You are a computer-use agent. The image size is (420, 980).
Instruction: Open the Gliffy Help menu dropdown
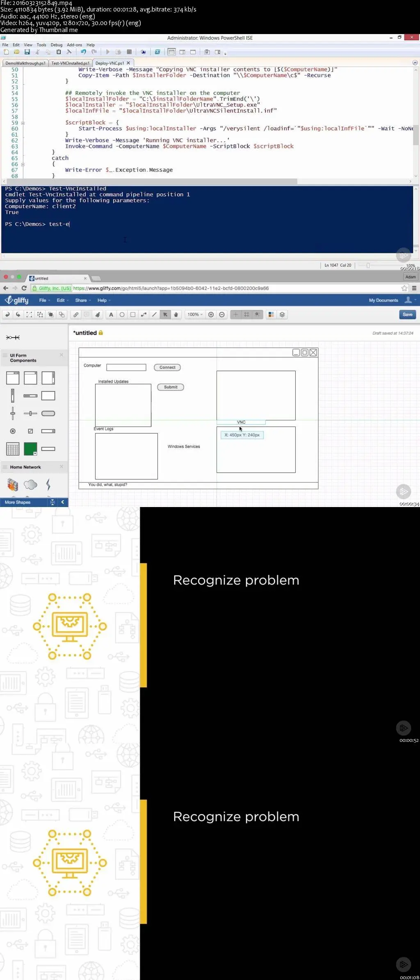click(104, 301)
